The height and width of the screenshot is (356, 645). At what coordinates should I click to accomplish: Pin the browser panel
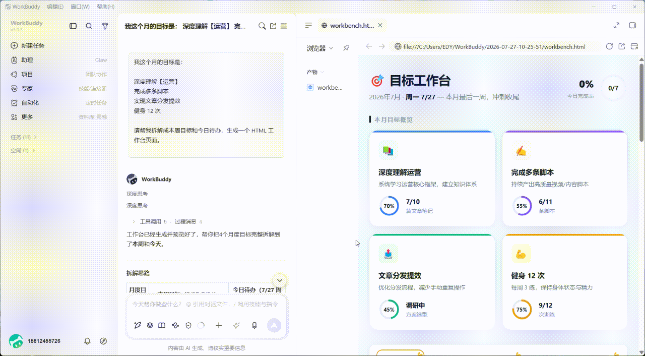tap(346, 48)
